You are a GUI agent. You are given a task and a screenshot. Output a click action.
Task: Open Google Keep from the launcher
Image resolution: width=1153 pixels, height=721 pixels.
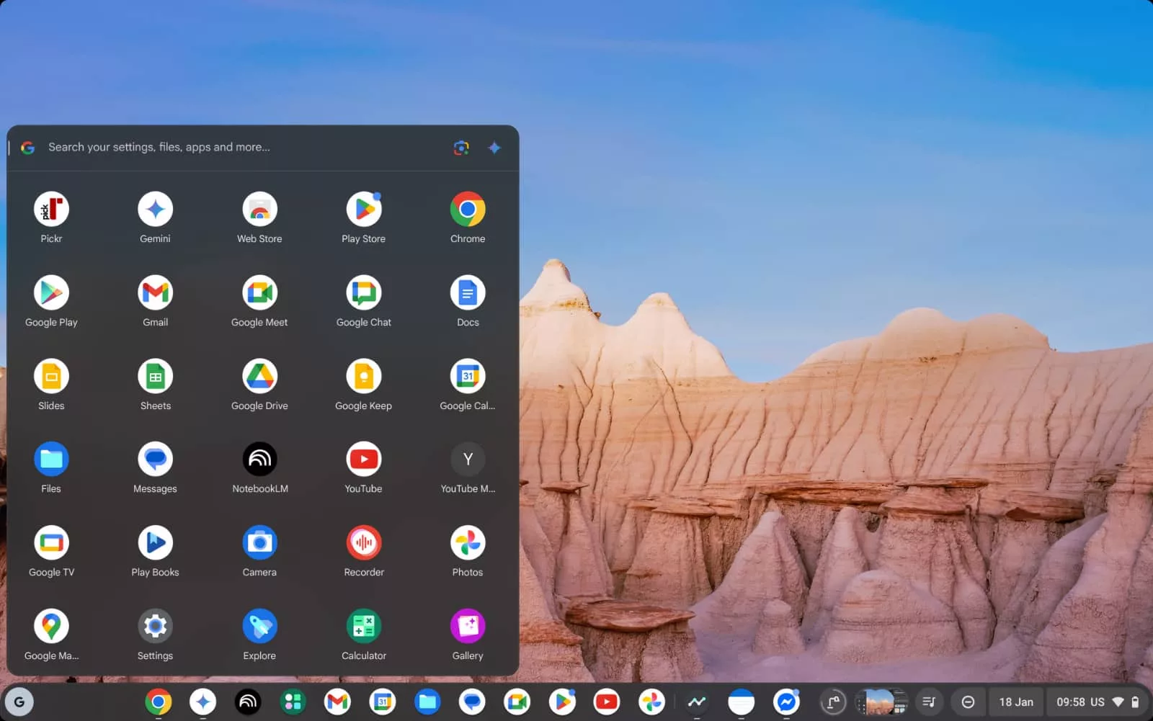(363, 377)
